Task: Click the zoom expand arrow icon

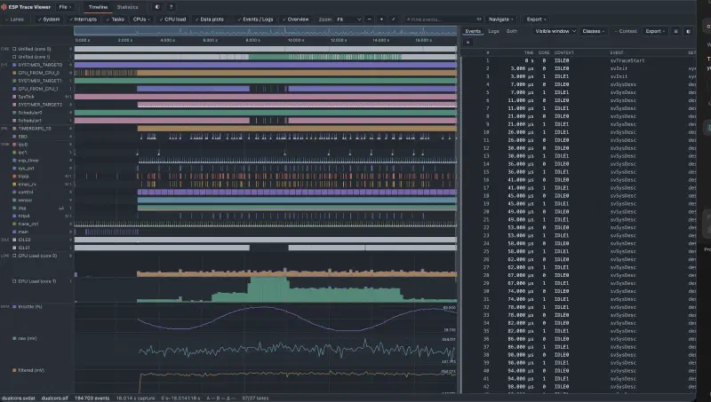Action: [x=393, y=20]
